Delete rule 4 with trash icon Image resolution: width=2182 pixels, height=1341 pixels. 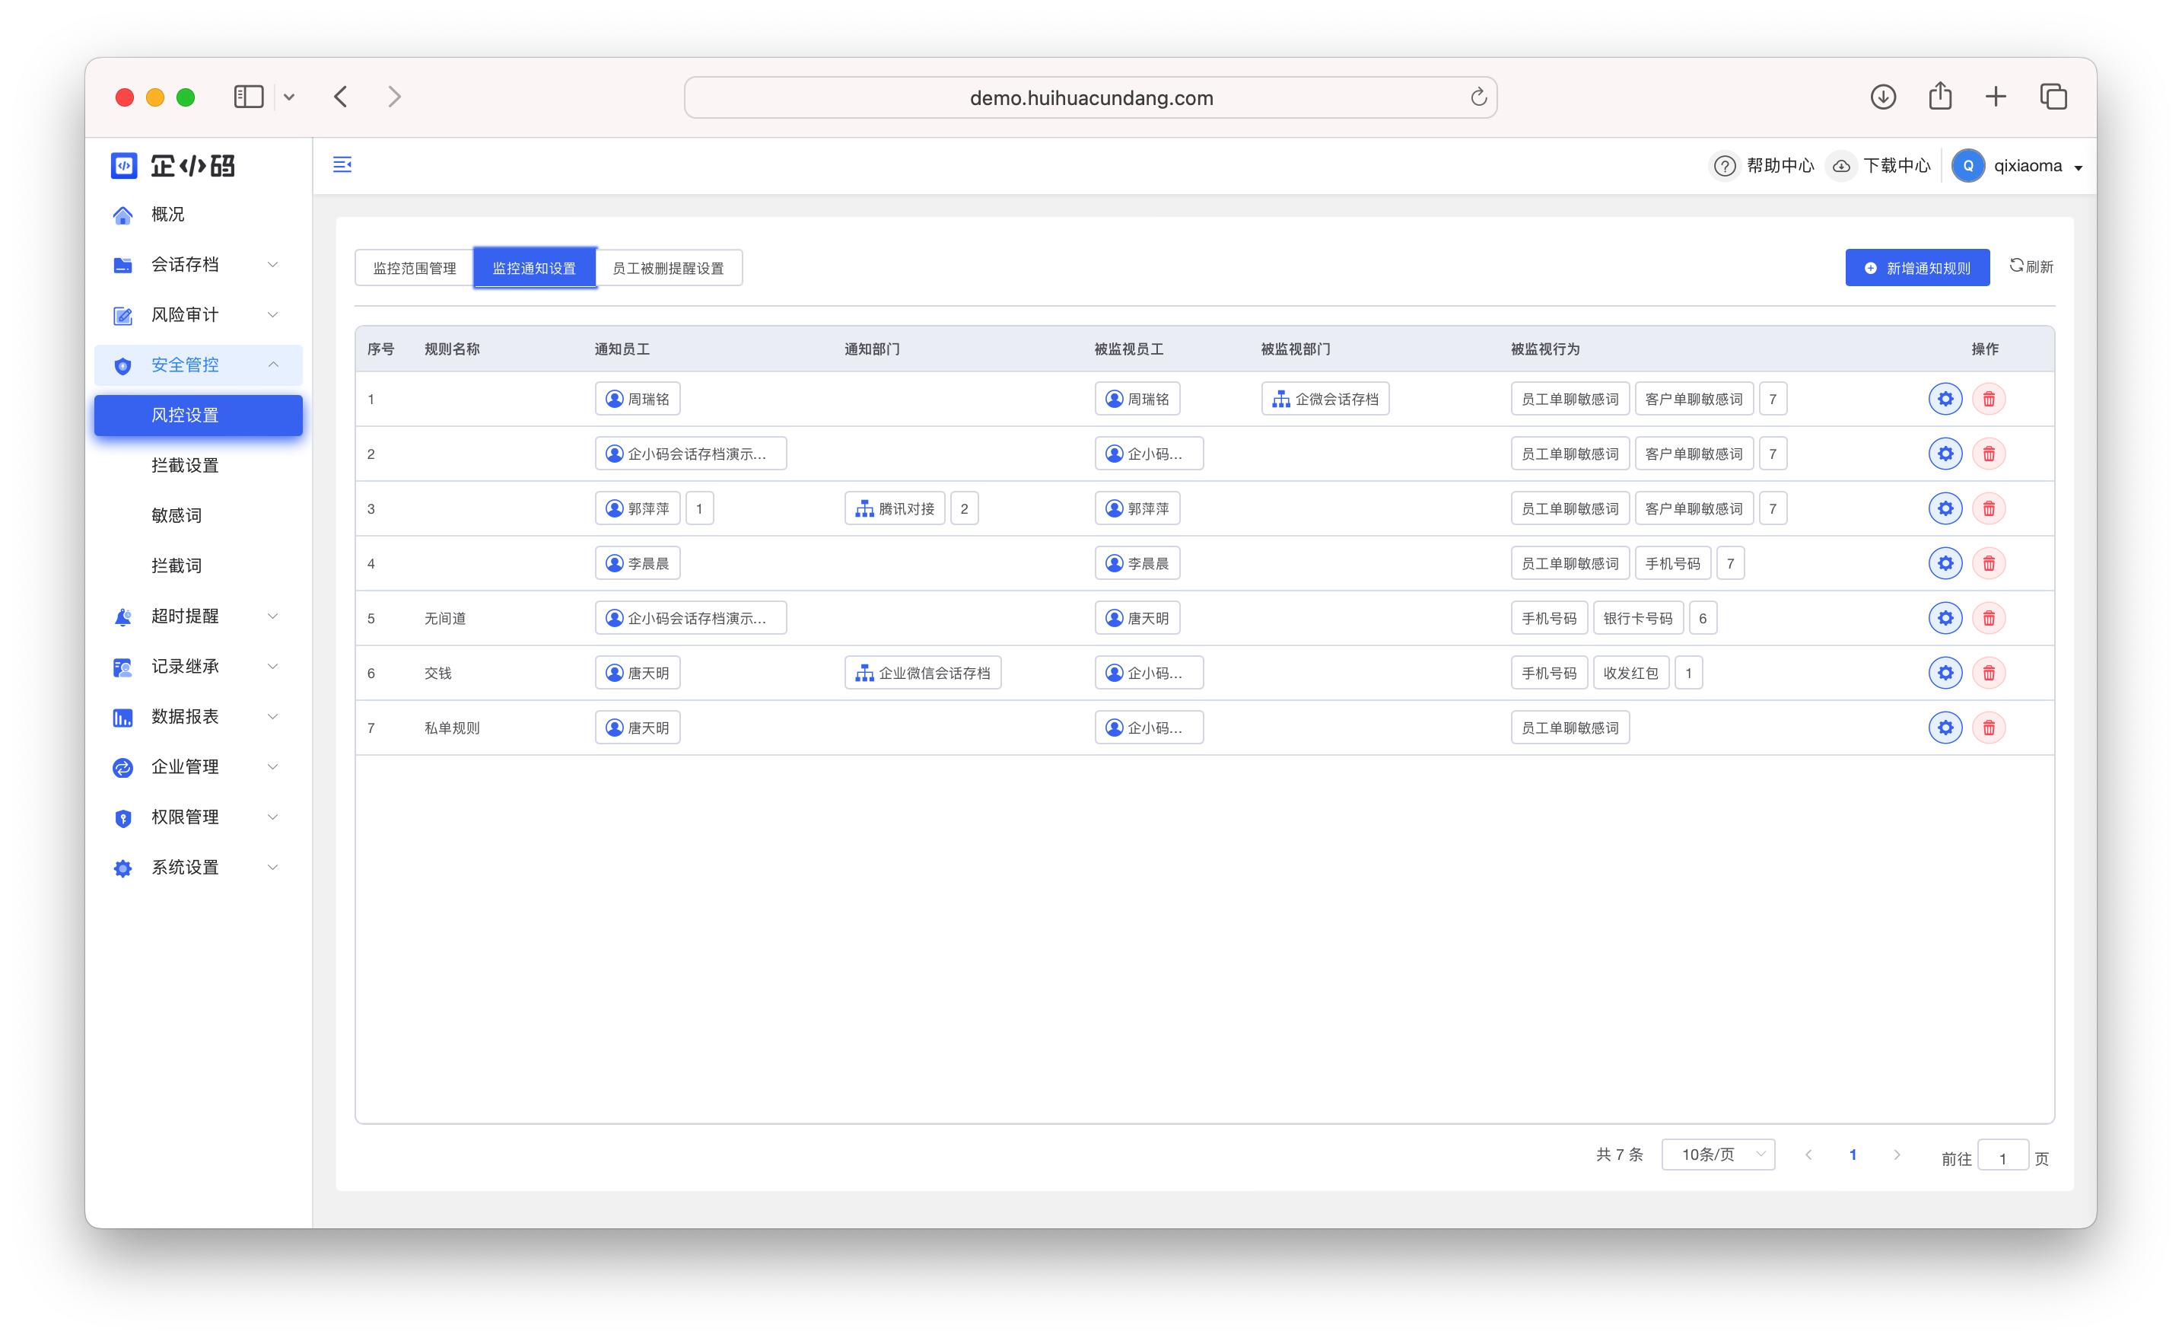[1988, 563]
